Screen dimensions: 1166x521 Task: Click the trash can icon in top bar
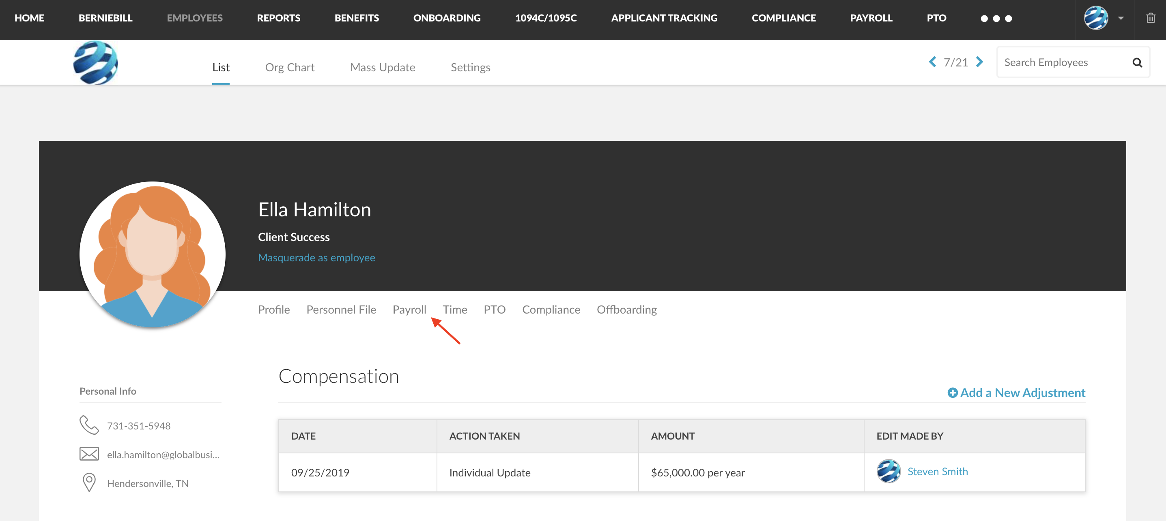(1150, 18)
